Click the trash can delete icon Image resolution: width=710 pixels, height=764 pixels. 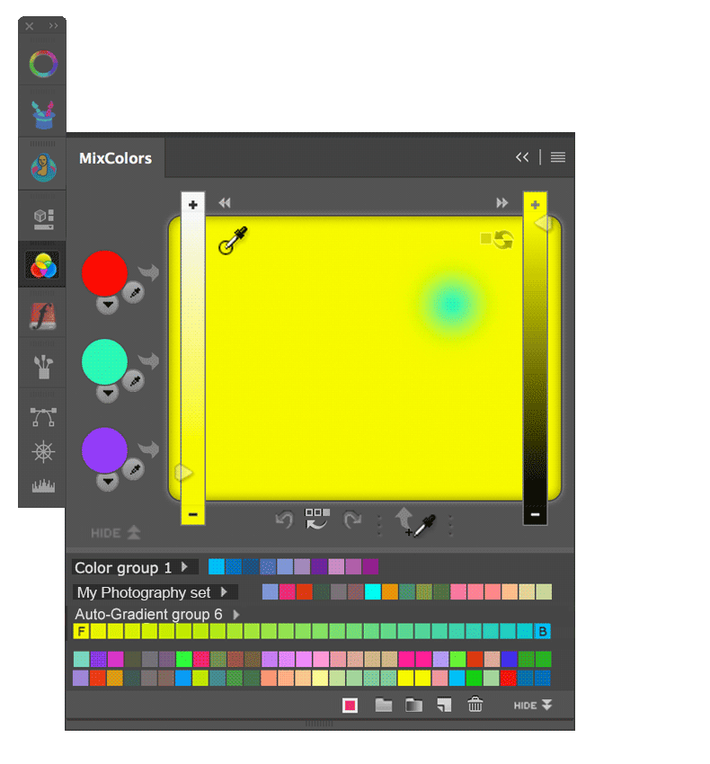pyautogui.click(x=475, y=706)
